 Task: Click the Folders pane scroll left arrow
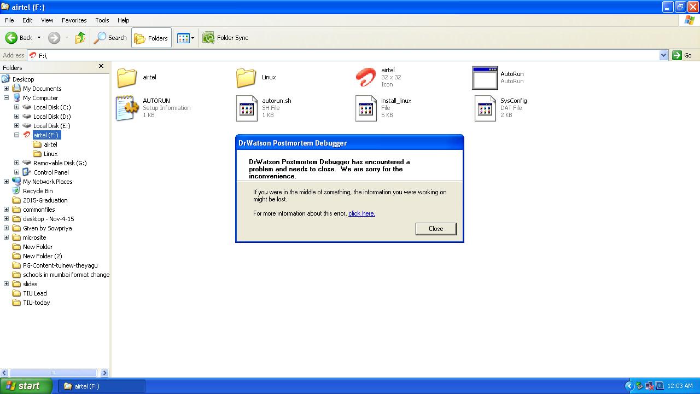tap(4, 373)
